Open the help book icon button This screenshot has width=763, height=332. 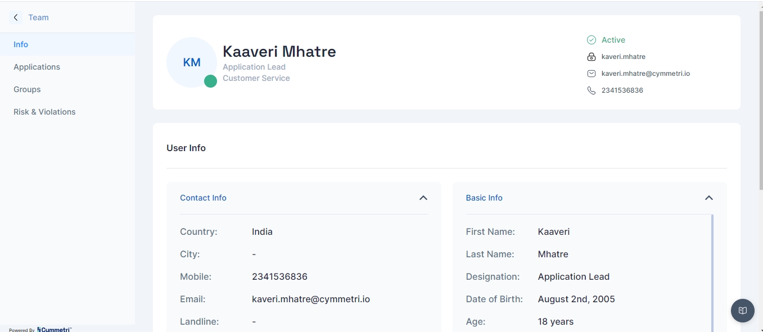coord(742,311)
